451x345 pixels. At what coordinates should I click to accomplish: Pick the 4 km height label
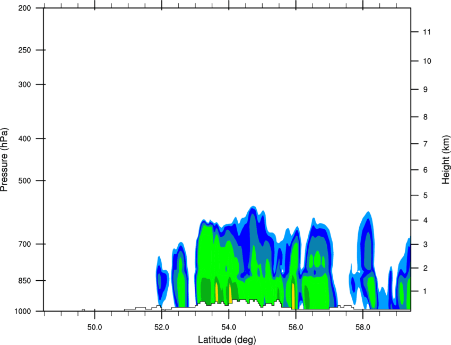pos(426,220)
